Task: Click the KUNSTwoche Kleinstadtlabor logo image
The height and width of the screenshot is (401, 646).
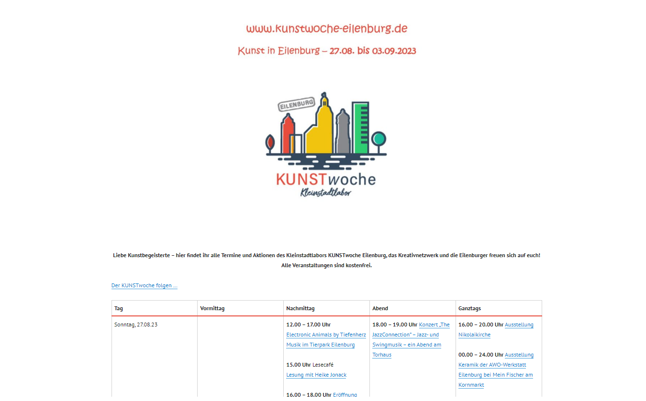Action: pos(326,144)
